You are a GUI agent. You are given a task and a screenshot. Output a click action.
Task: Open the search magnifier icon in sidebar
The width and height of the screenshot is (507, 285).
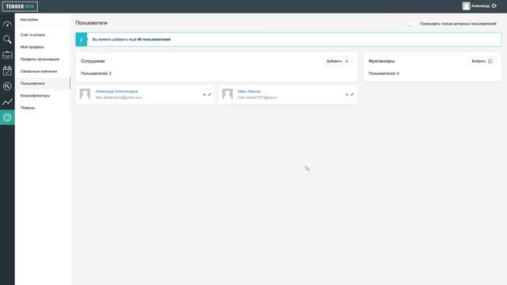click(7, 40)
